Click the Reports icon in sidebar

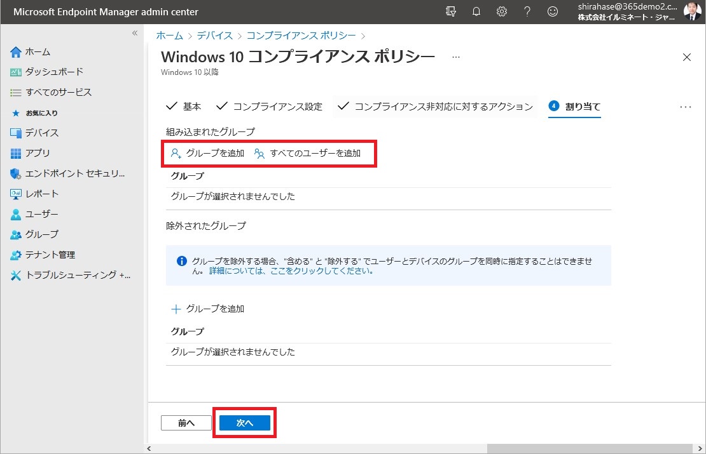pyautogui.click(x=16, y=194)
